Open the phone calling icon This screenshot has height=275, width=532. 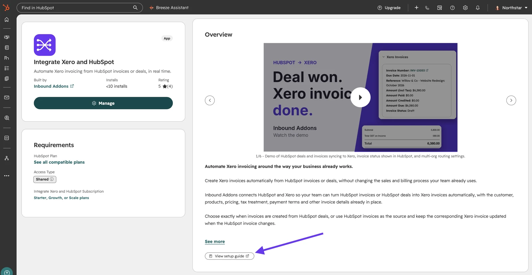point(427,8)
